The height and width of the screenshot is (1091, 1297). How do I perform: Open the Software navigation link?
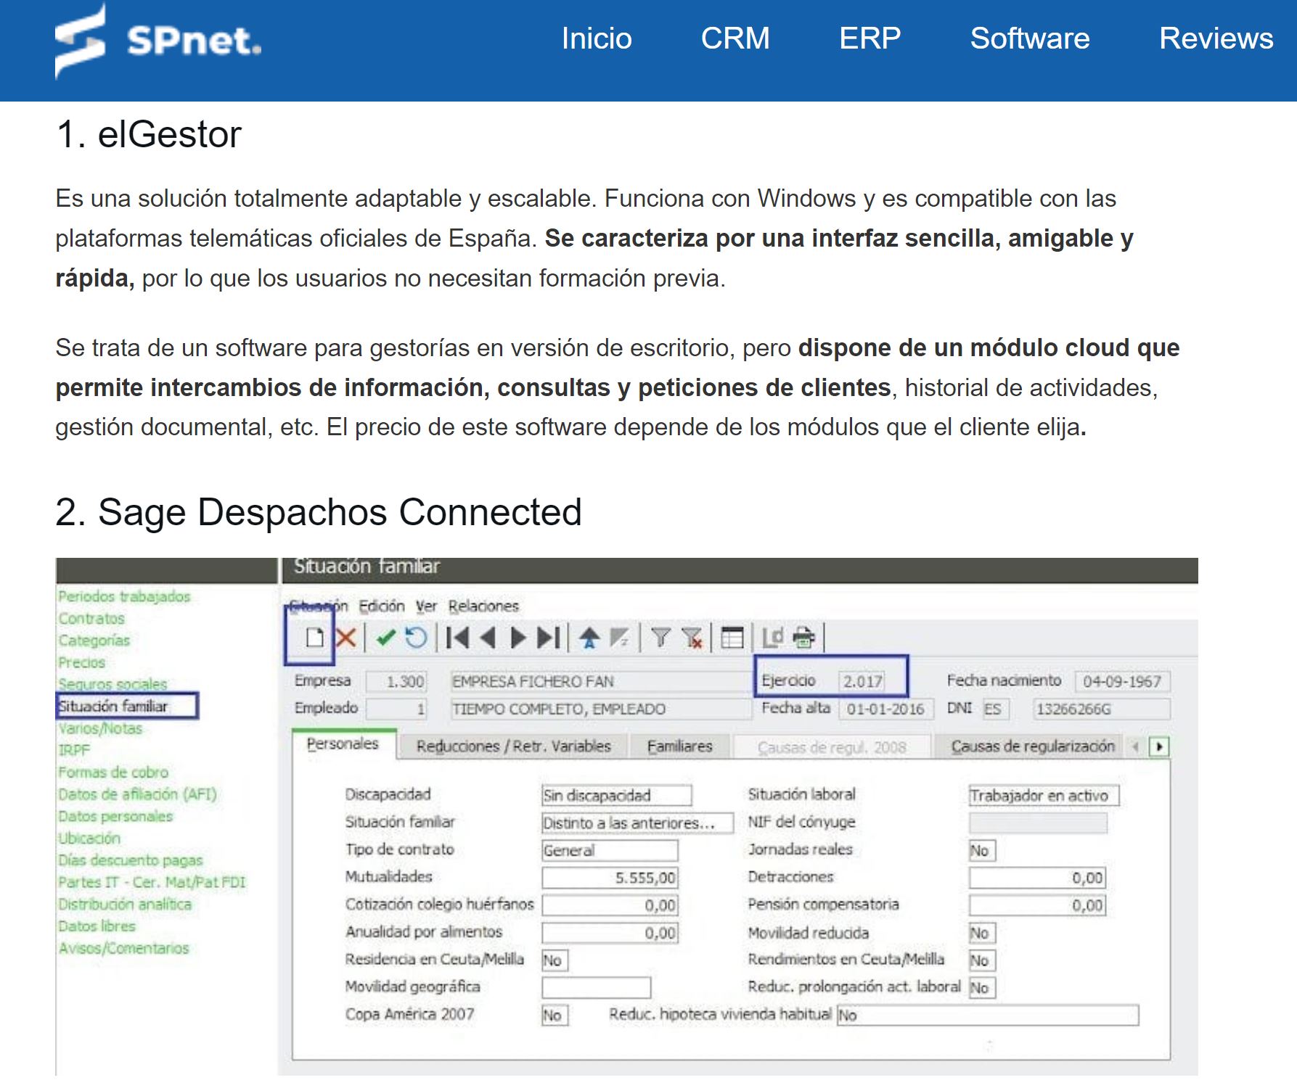[x=1030, y=38]
